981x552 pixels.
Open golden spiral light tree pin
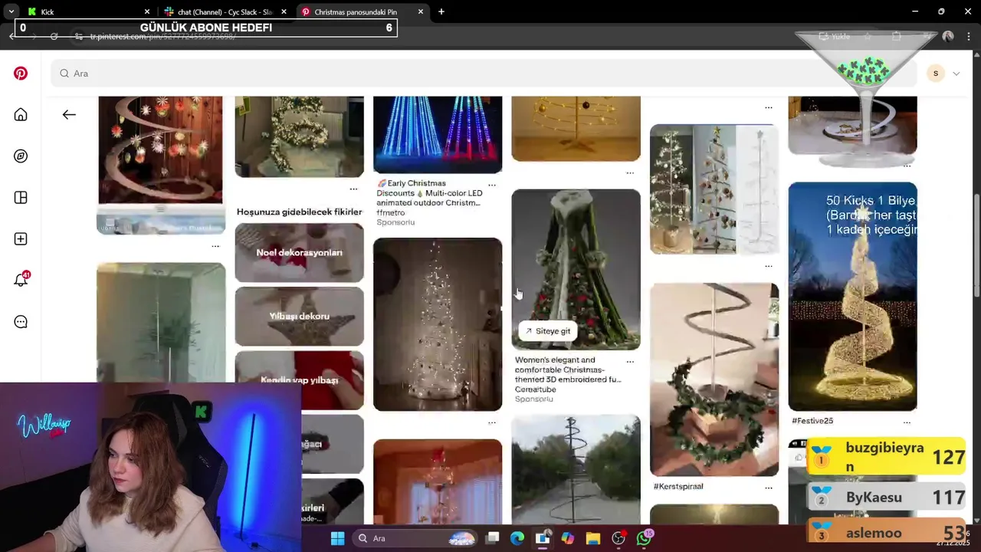tap(852, 296)
